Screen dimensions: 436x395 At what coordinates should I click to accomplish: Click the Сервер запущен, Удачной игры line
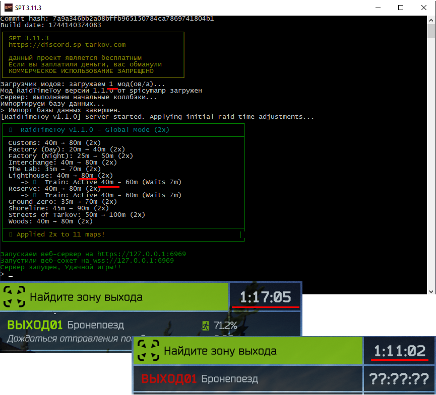pyautogui.click(x=60, y=267)
